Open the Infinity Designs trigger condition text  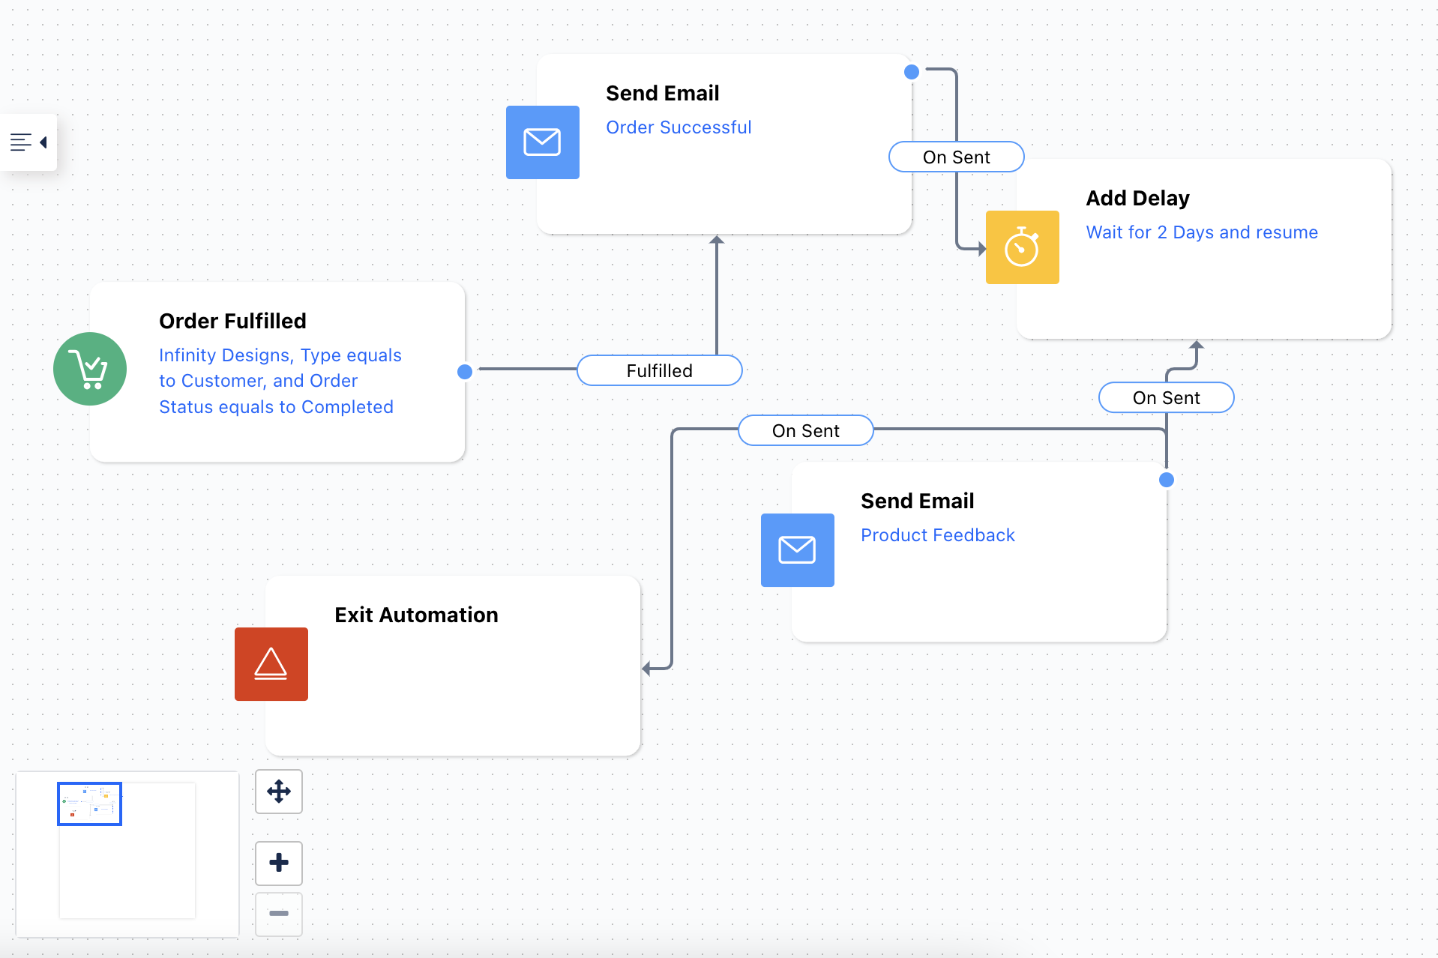tap(280, 381)
